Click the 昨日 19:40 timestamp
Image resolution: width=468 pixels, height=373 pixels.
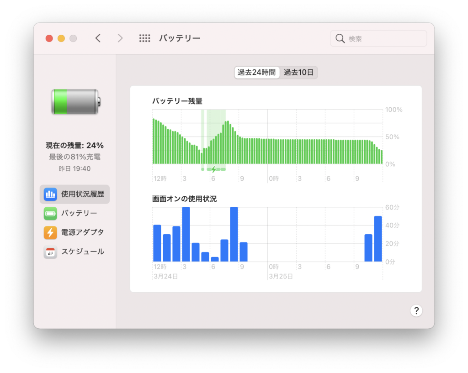tap(74, 169)
